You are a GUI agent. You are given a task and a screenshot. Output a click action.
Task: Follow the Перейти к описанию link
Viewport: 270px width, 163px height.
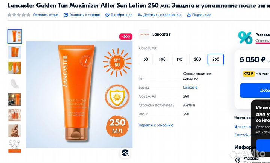tap(156, 125)
